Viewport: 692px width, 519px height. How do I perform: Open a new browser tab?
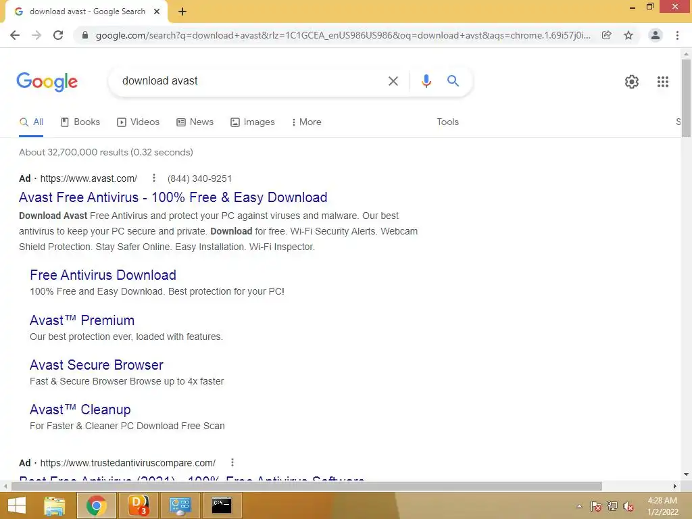click(x=182, y=11)
